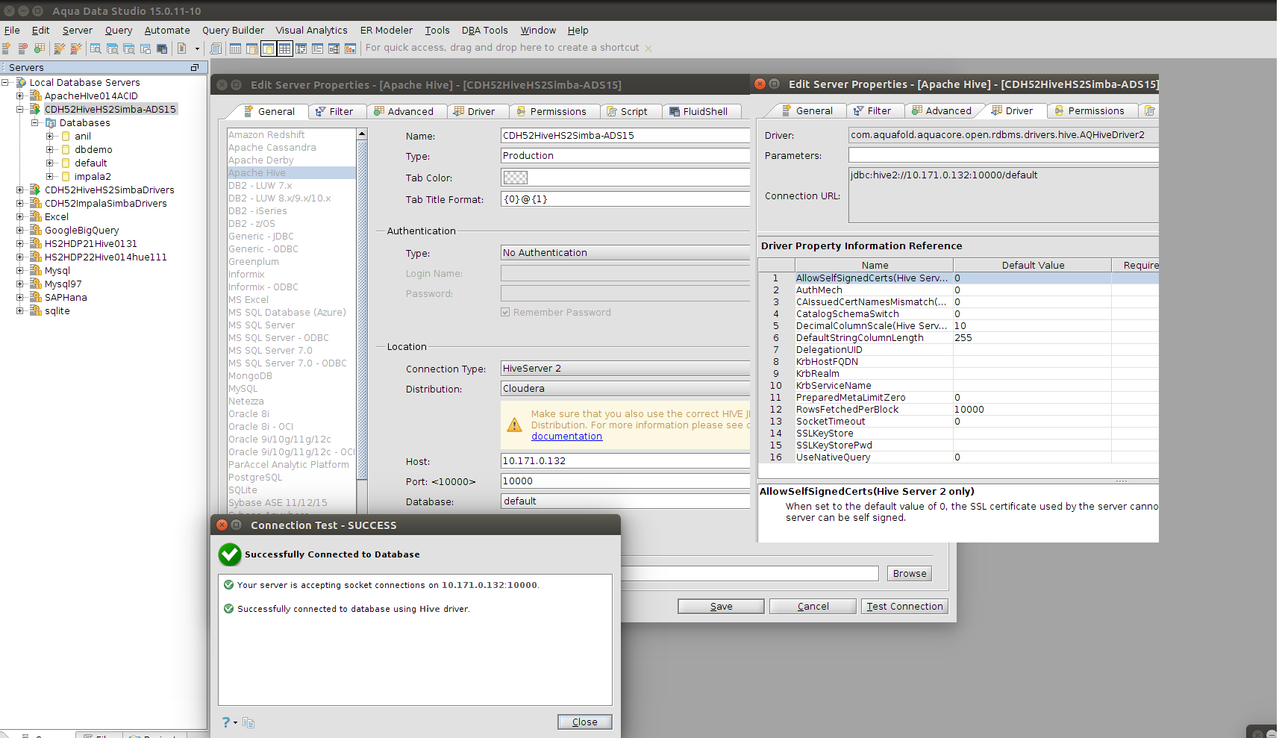Click the Test Connection button
Image resolution: width=1282 pixels, height=738 pixels.
[904, 607]
